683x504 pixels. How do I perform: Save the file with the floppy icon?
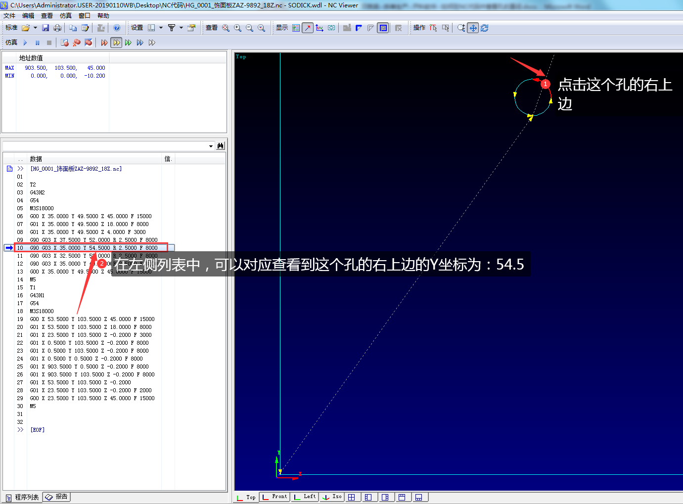46,28
